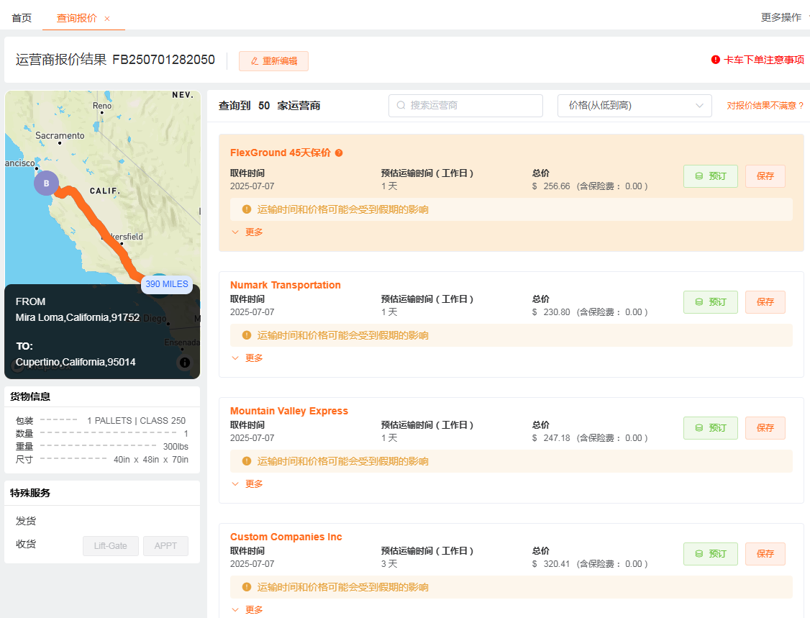
Task: Open the 更多操作 menu
Action: (782, 17)
